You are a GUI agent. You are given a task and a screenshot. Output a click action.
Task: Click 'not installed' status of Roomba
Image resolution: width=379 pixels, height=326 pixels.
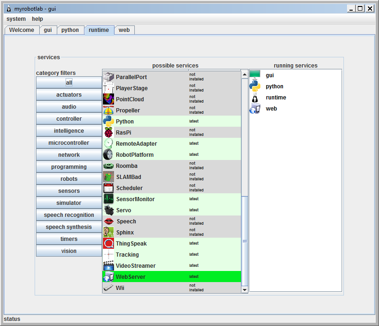(x=196, y=166)
